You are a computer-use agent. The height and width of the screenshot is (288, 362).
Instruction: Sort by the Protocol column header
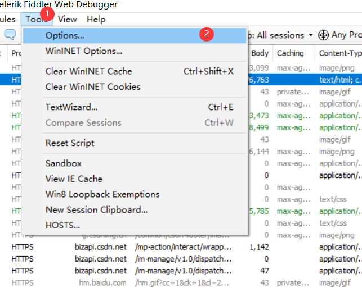(x=15, y=53)
